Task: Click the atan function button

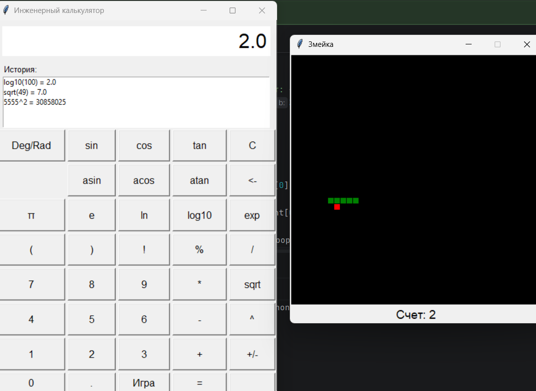Action: pos(200,181)
